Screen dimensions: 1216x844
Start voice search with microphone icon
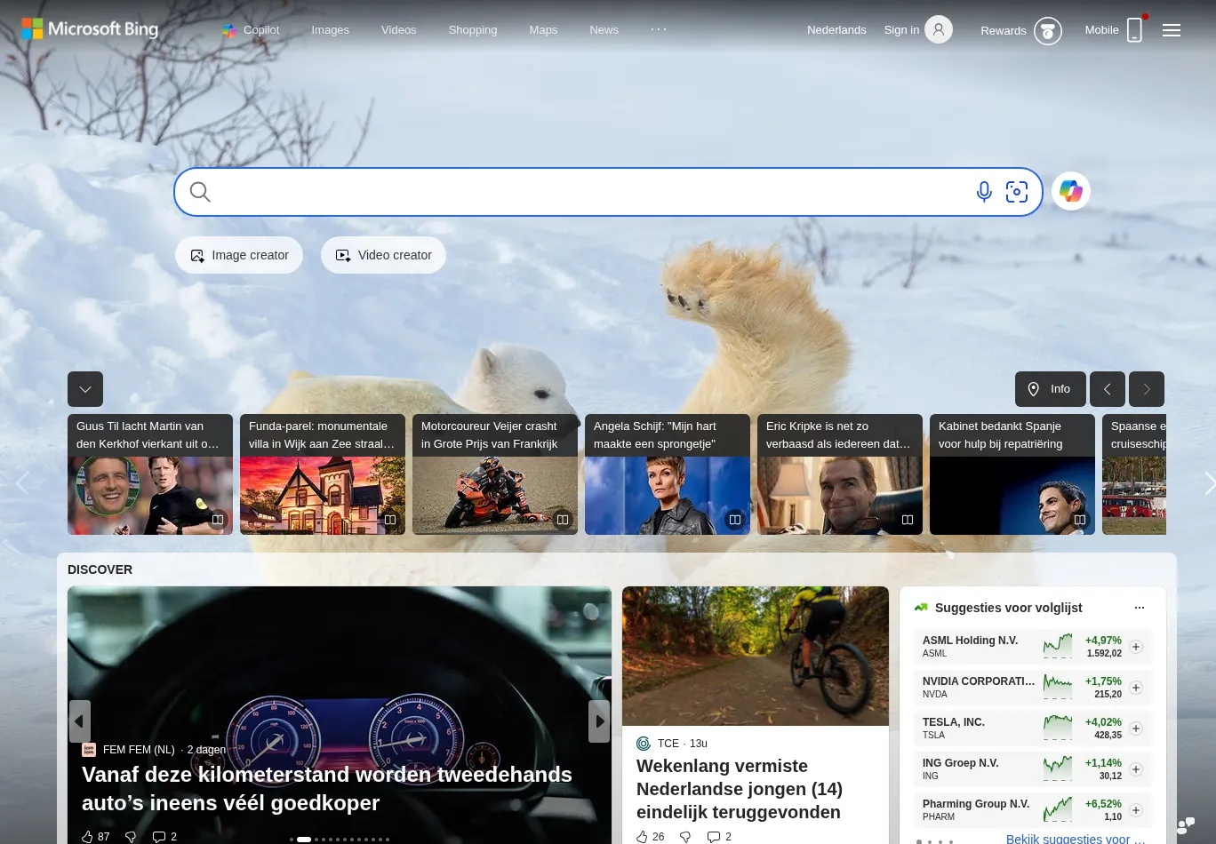[x=984, y=192]
